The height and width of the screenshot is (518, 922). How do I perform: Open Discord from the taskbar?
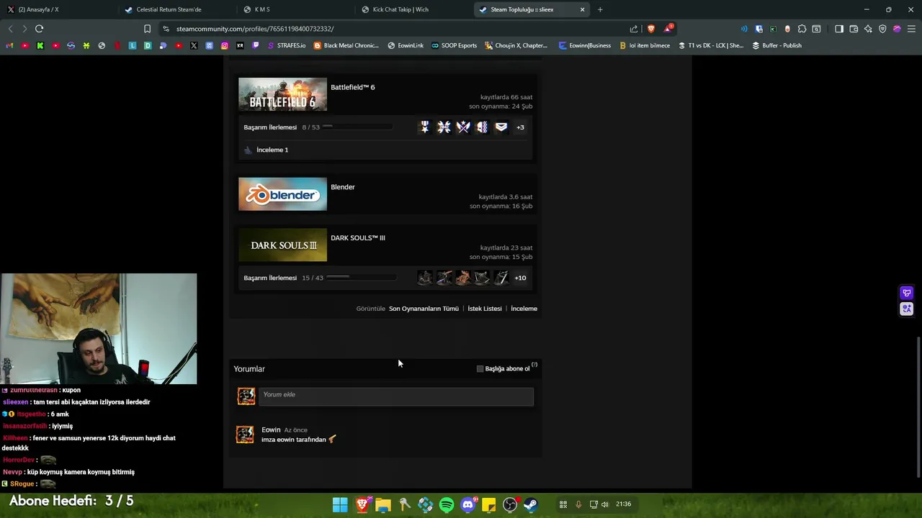[x=468, y=504]
